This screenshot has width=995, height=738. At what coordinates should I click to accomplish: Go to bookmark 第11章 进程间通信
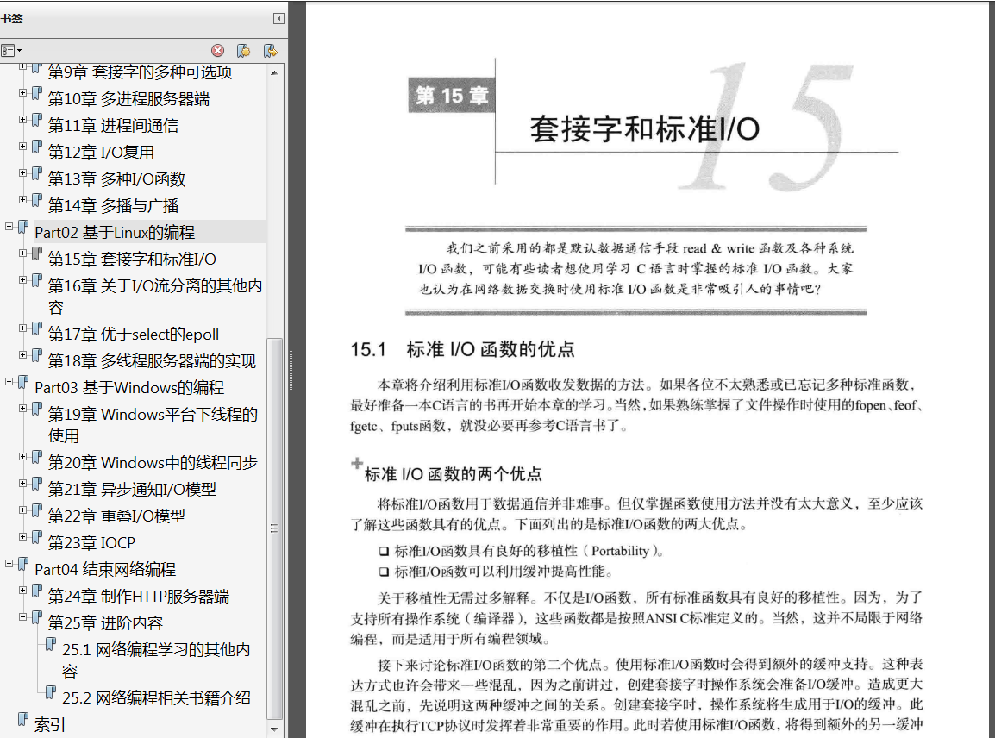(113, 126)
